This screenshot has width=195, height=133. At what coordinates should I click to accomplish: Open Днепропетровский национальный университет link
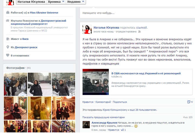pos(38,22)
